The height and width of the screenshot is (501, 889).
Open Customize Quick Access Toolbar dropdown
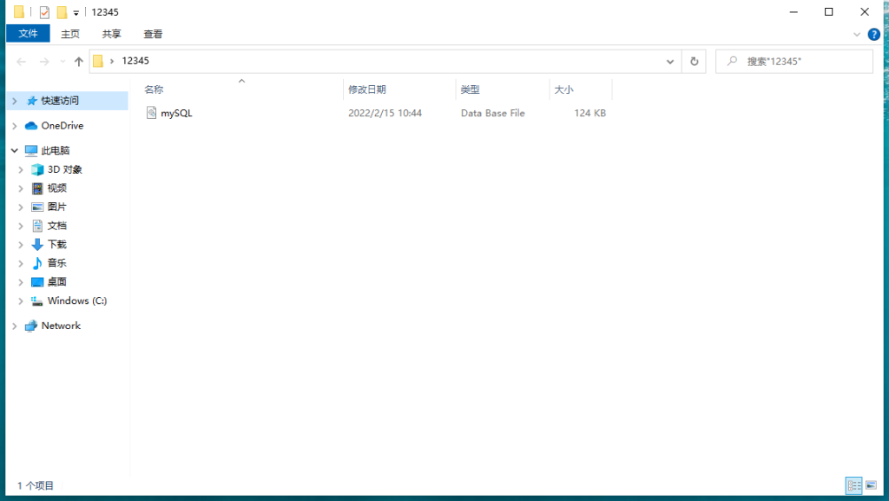(x=76, y=12)
